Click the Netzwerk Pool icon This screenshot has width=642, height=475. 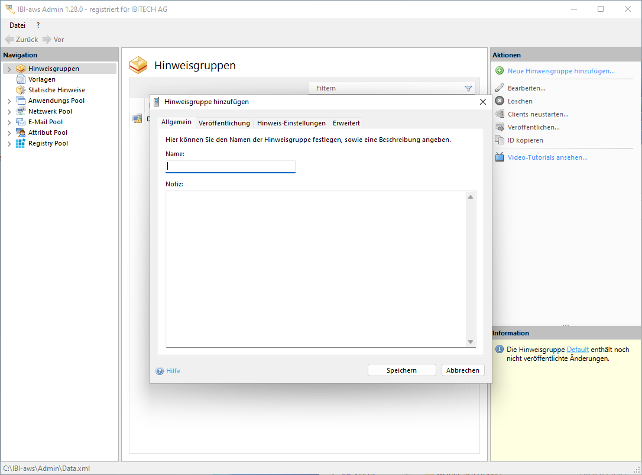click(21, 111)
